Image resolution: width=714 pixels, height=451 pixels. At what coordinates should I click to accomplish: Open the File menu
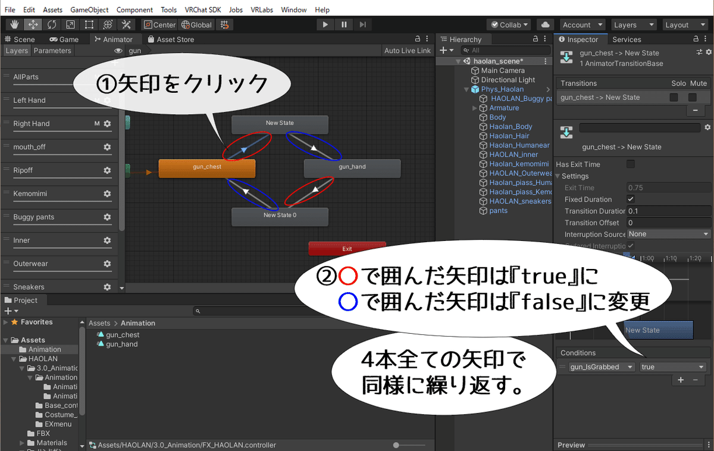[x=10, y=10]
